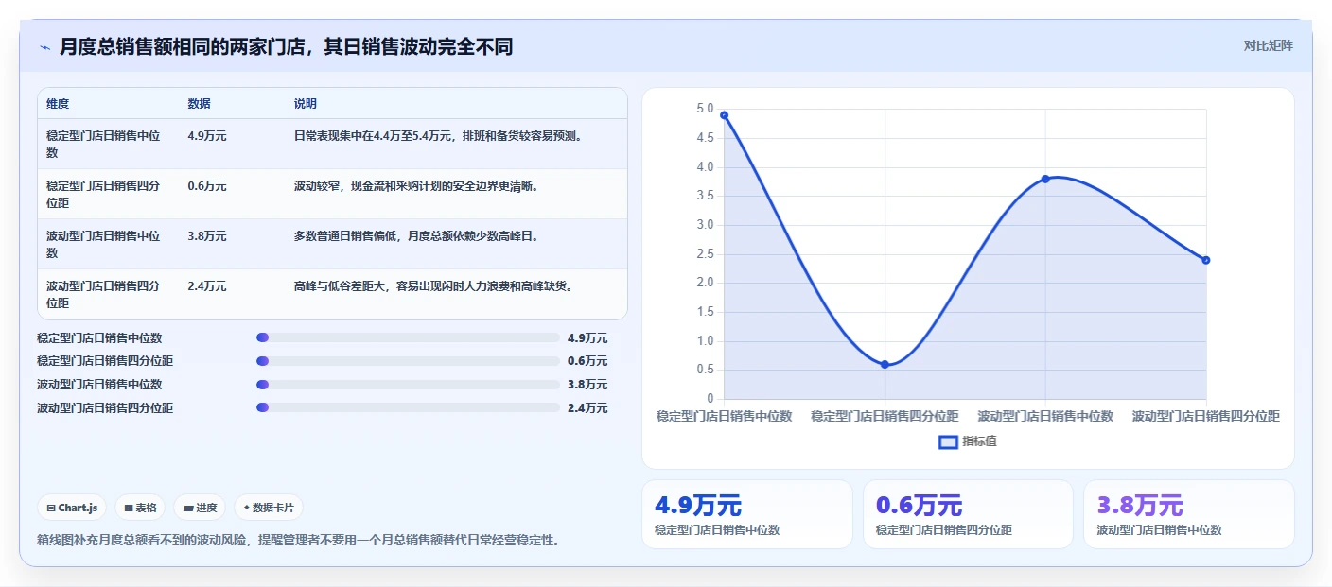
Task: Click progress bar for 稳定型门店日销售中位数
Action: pyautogui.click(x=408, y=337)
